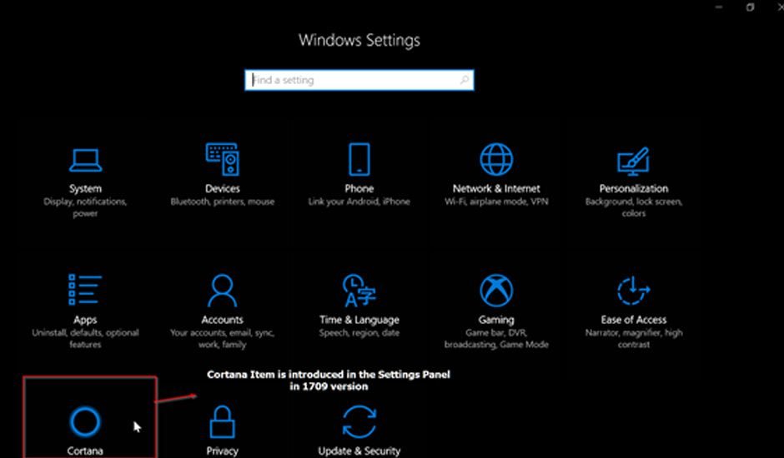Open the Personalization paintbrush icon
This screenshot has height=458, width=784.
(633, 161)
